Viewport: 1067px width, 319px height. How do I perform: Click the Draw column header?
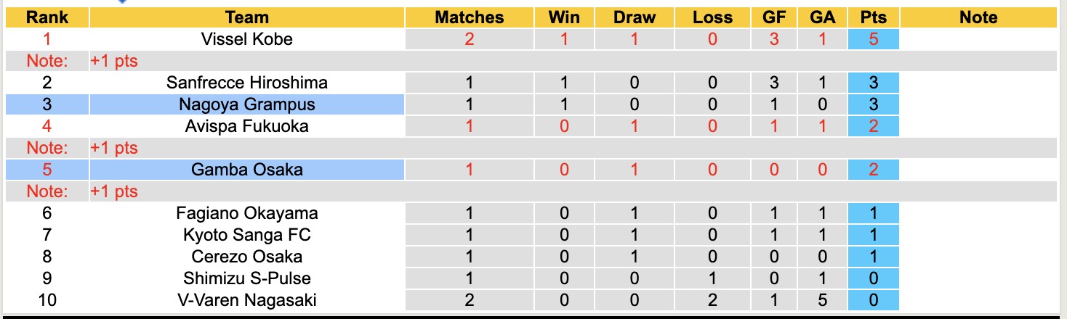pos(634,17)
